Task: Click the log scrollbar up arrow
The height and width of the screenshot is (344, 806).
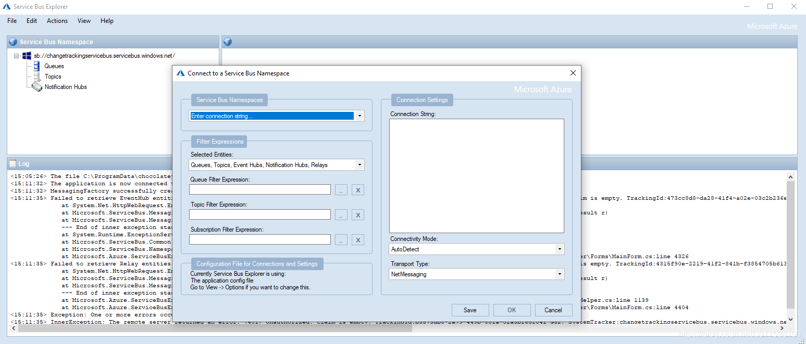Action: (x=790, y=176)
